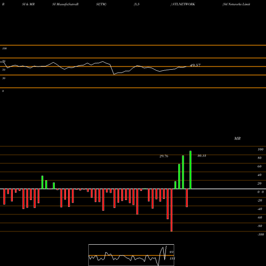Click the RSI value label 49.57
Viewport: 266px width, 266px height.
point(195,65)
